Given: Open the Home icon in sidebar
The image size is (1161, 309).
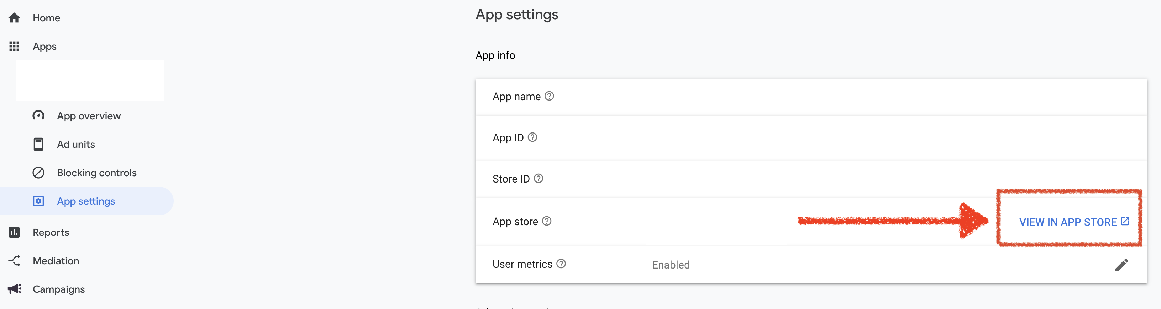Looking at the screenshot, I should coord(15,17).
